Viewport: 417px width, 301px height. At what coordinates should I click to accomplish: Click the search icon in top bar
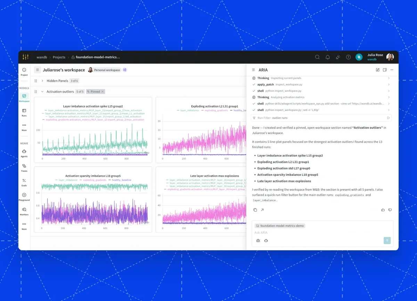(317, 57)
